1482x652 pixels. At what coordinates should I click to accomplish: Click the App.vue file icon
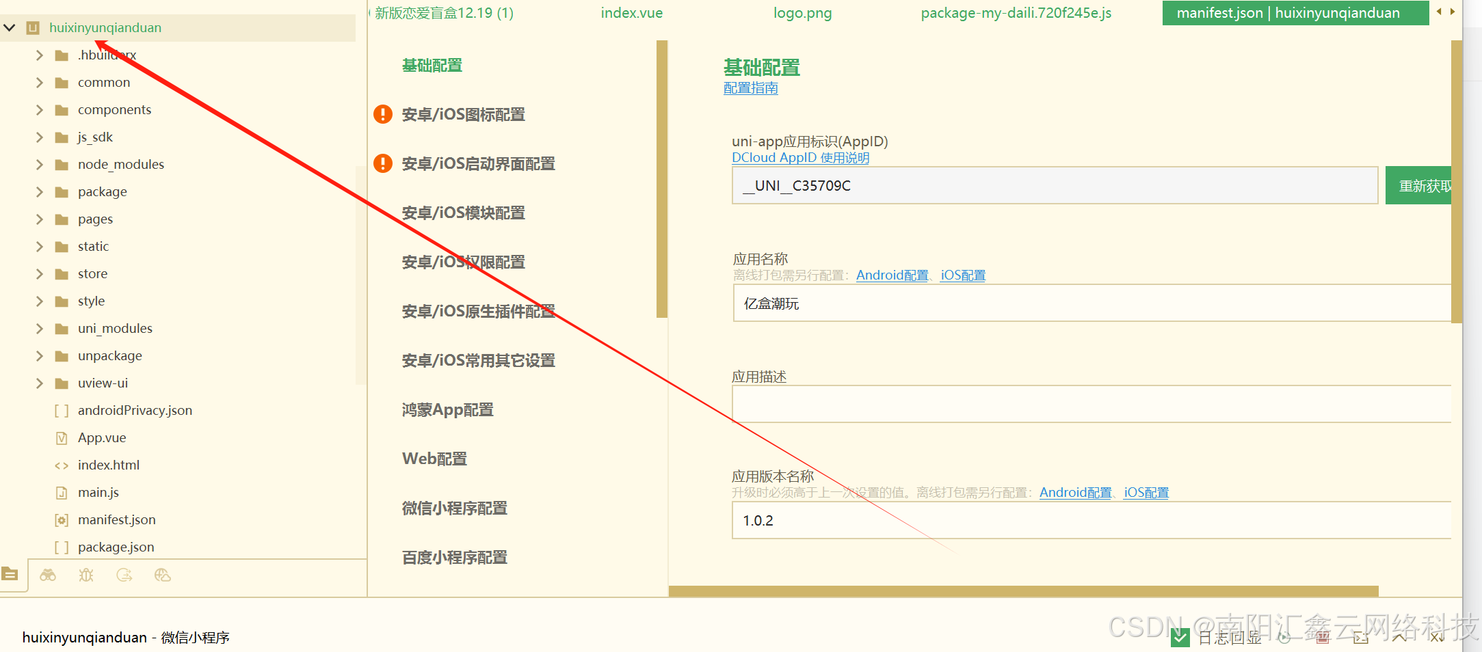tap(62, 438)
